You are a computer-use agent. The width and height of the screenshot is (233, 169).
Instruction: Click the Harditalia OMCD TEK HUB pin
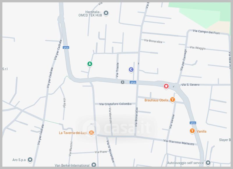106,13
